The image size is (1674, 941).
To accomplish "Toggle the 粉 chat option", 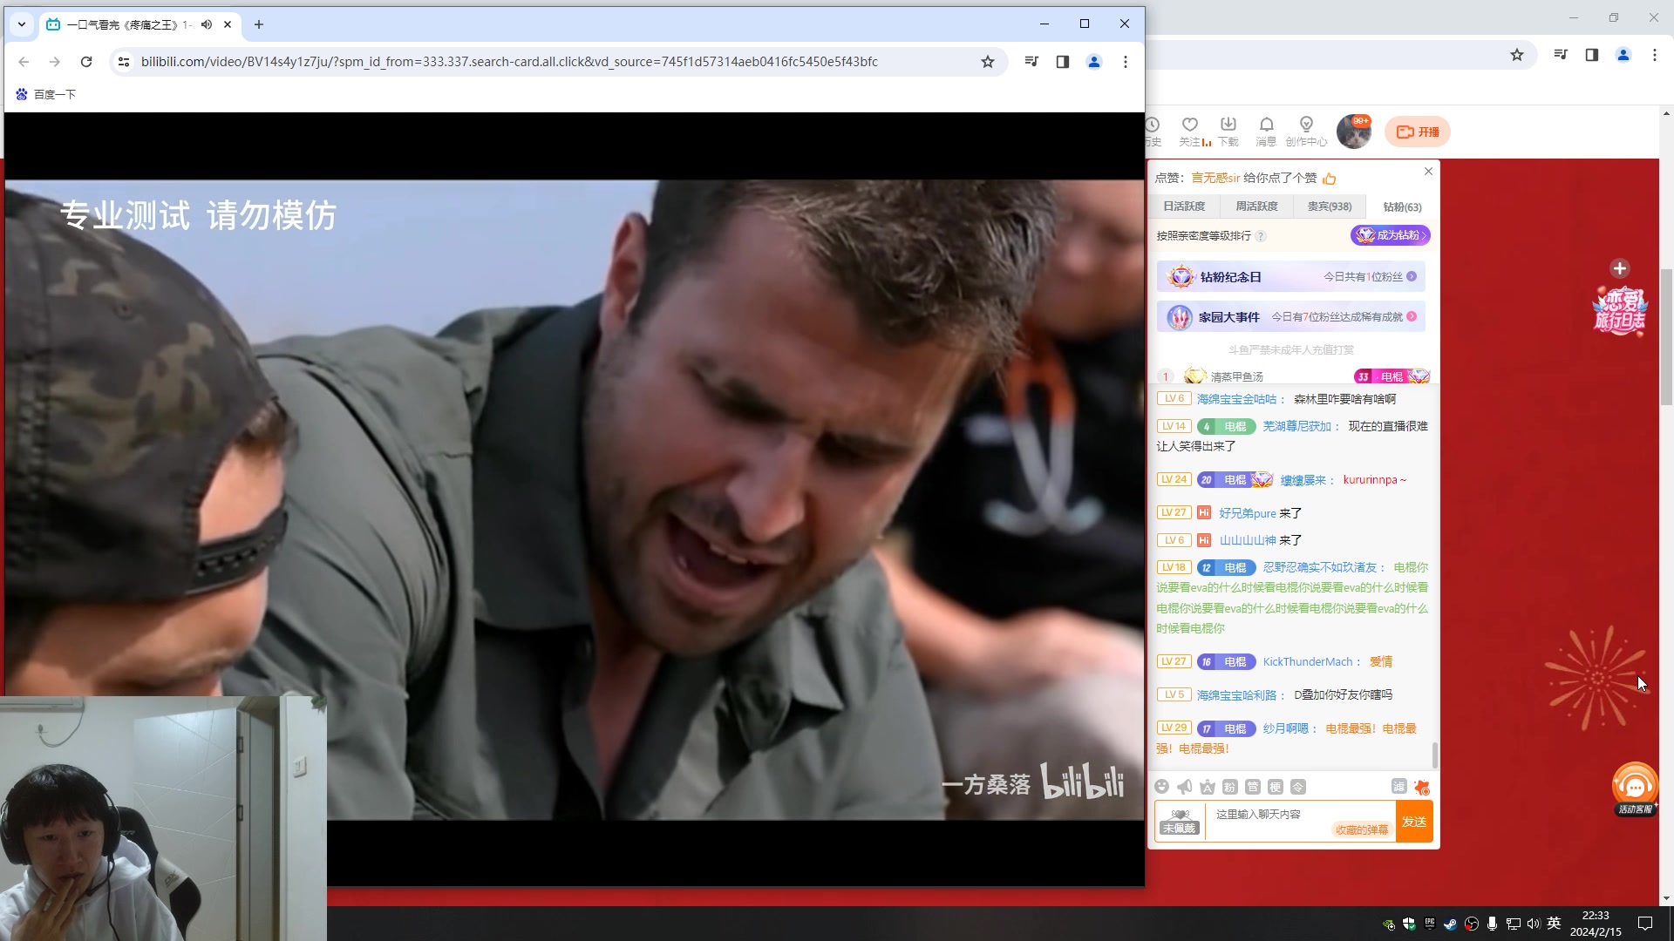I will pos(1230,787).
